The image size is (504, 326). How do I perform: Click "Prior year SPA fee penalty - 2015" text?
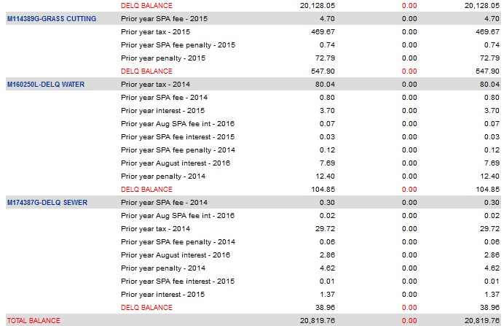tap(178, 44)
